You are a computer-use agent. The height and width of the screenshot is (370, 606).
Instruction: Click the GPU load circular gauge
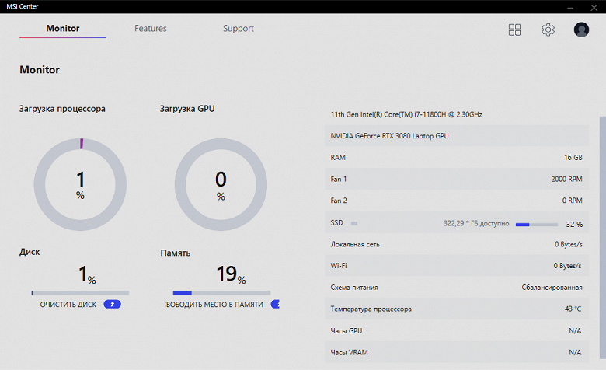point(221,184)
